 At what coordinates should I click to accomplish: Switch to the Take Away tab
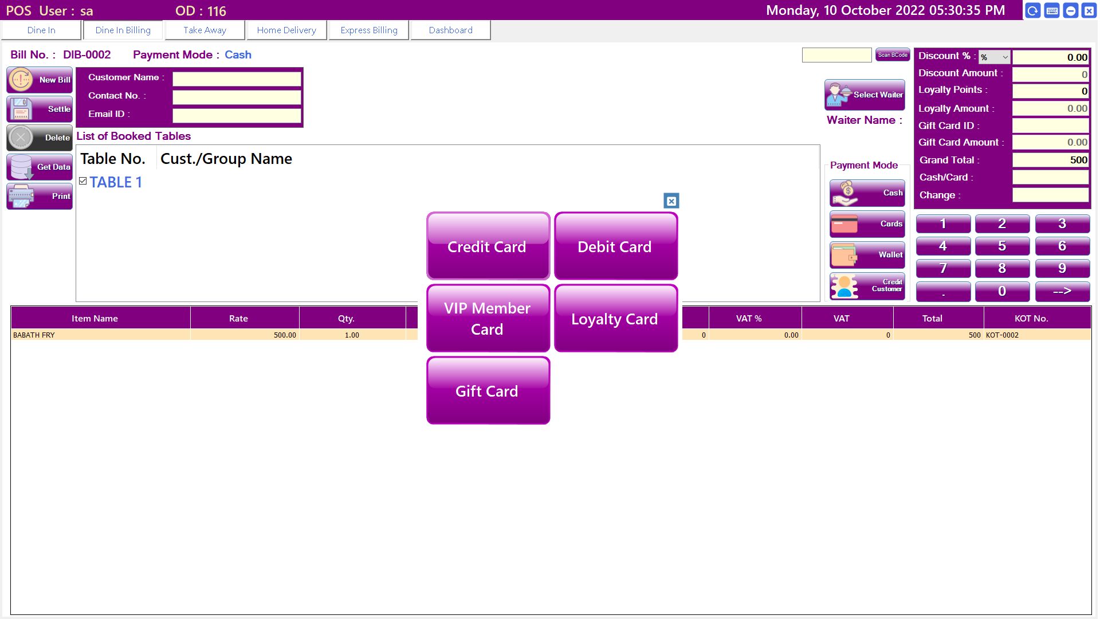[205, 30]
